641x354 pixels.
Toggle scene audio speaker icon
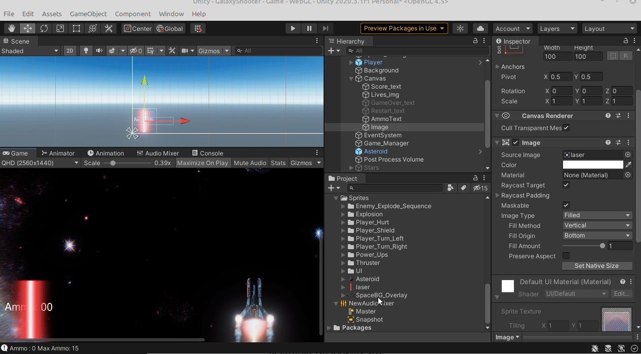tap(99, 51)
